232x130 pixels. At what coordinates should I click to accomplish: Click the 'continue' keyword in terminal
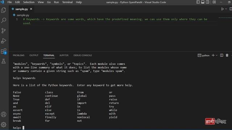click(51, 96)
